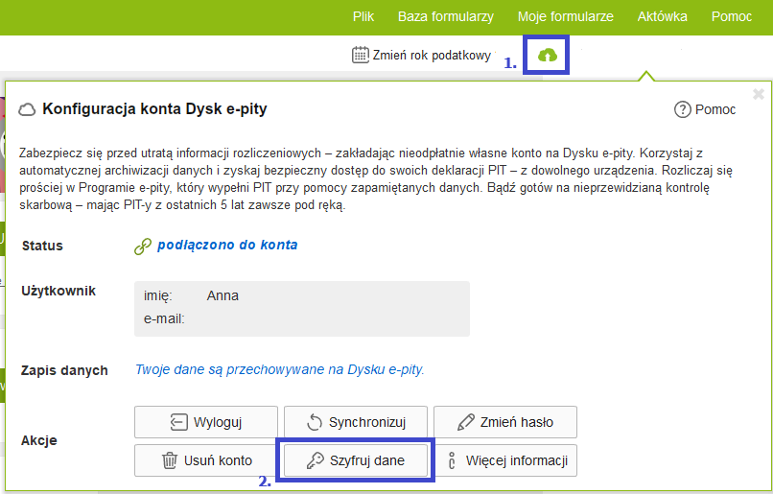The width and height of the screenshot is (773, 494).
Task: Click the pencil icon on Zmień hasło
Action: [x=466, y=422]
